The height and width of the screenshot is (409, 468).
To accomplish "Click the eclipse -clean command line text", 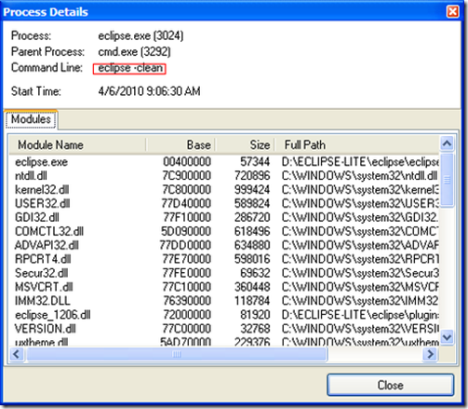I will point(130,68).
